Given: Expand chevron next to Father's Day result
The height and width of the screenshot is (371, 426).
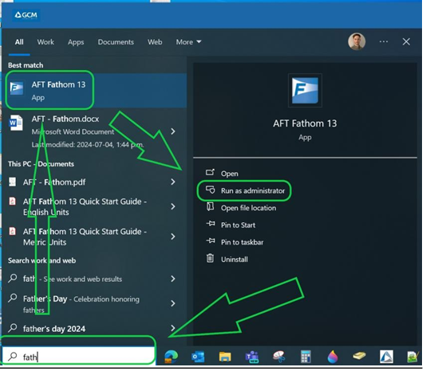Looking at the screenshot, I should [x=173, y=303].
